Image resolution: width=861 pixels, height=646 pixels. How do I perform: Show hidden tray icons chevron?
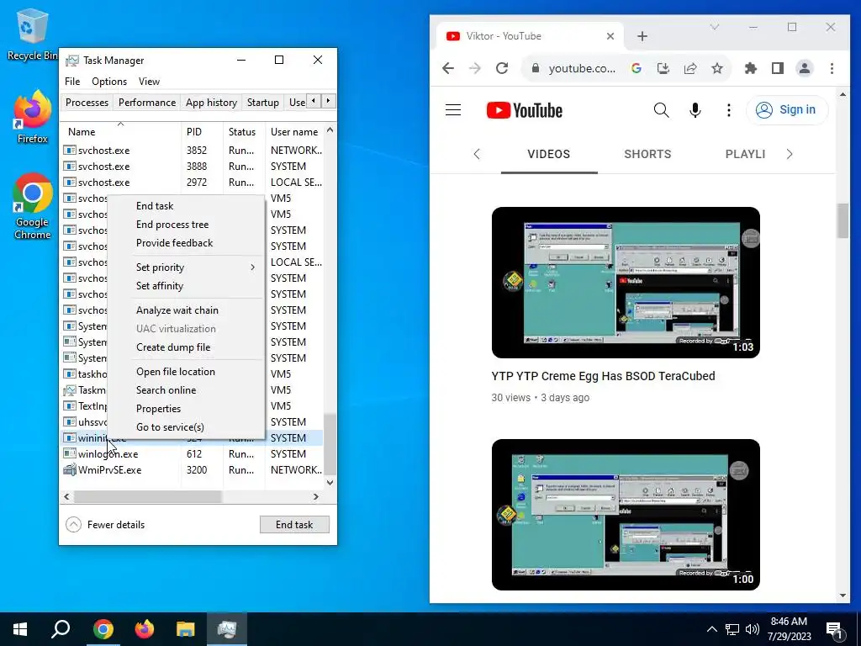pos(711,629)
